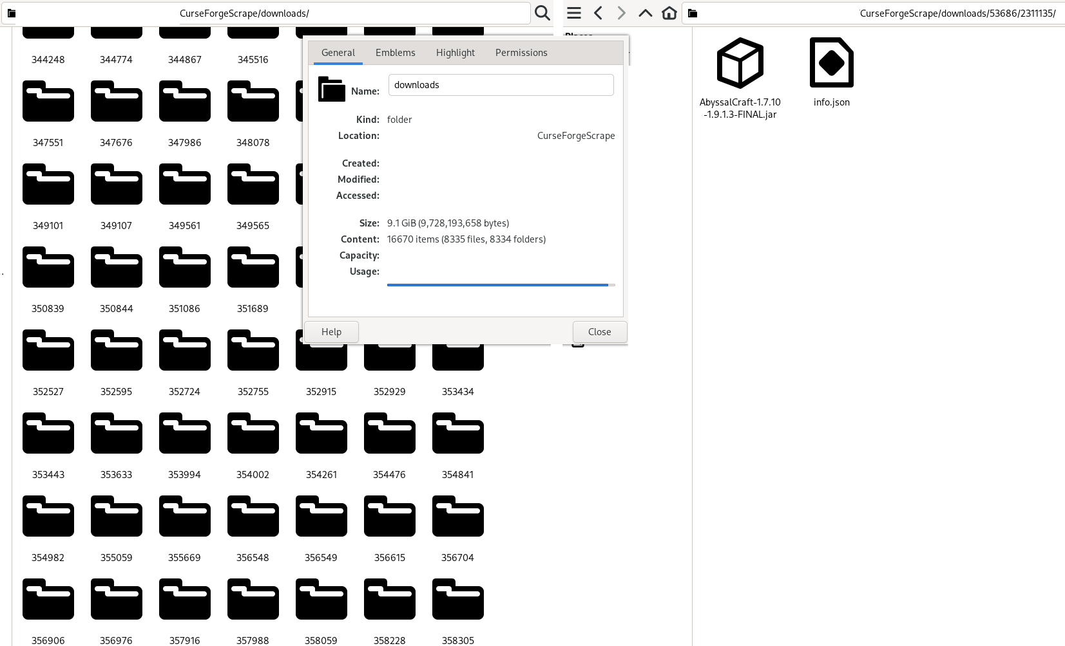Select folder 347551
Screen dimensions: 1065x646
tap(48, 101)
